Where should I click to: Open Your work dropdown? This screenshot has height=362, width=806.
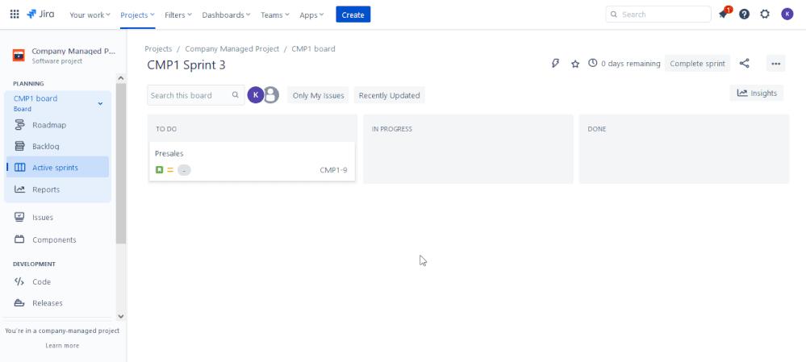pyautogui.click(x=90, y=15)
